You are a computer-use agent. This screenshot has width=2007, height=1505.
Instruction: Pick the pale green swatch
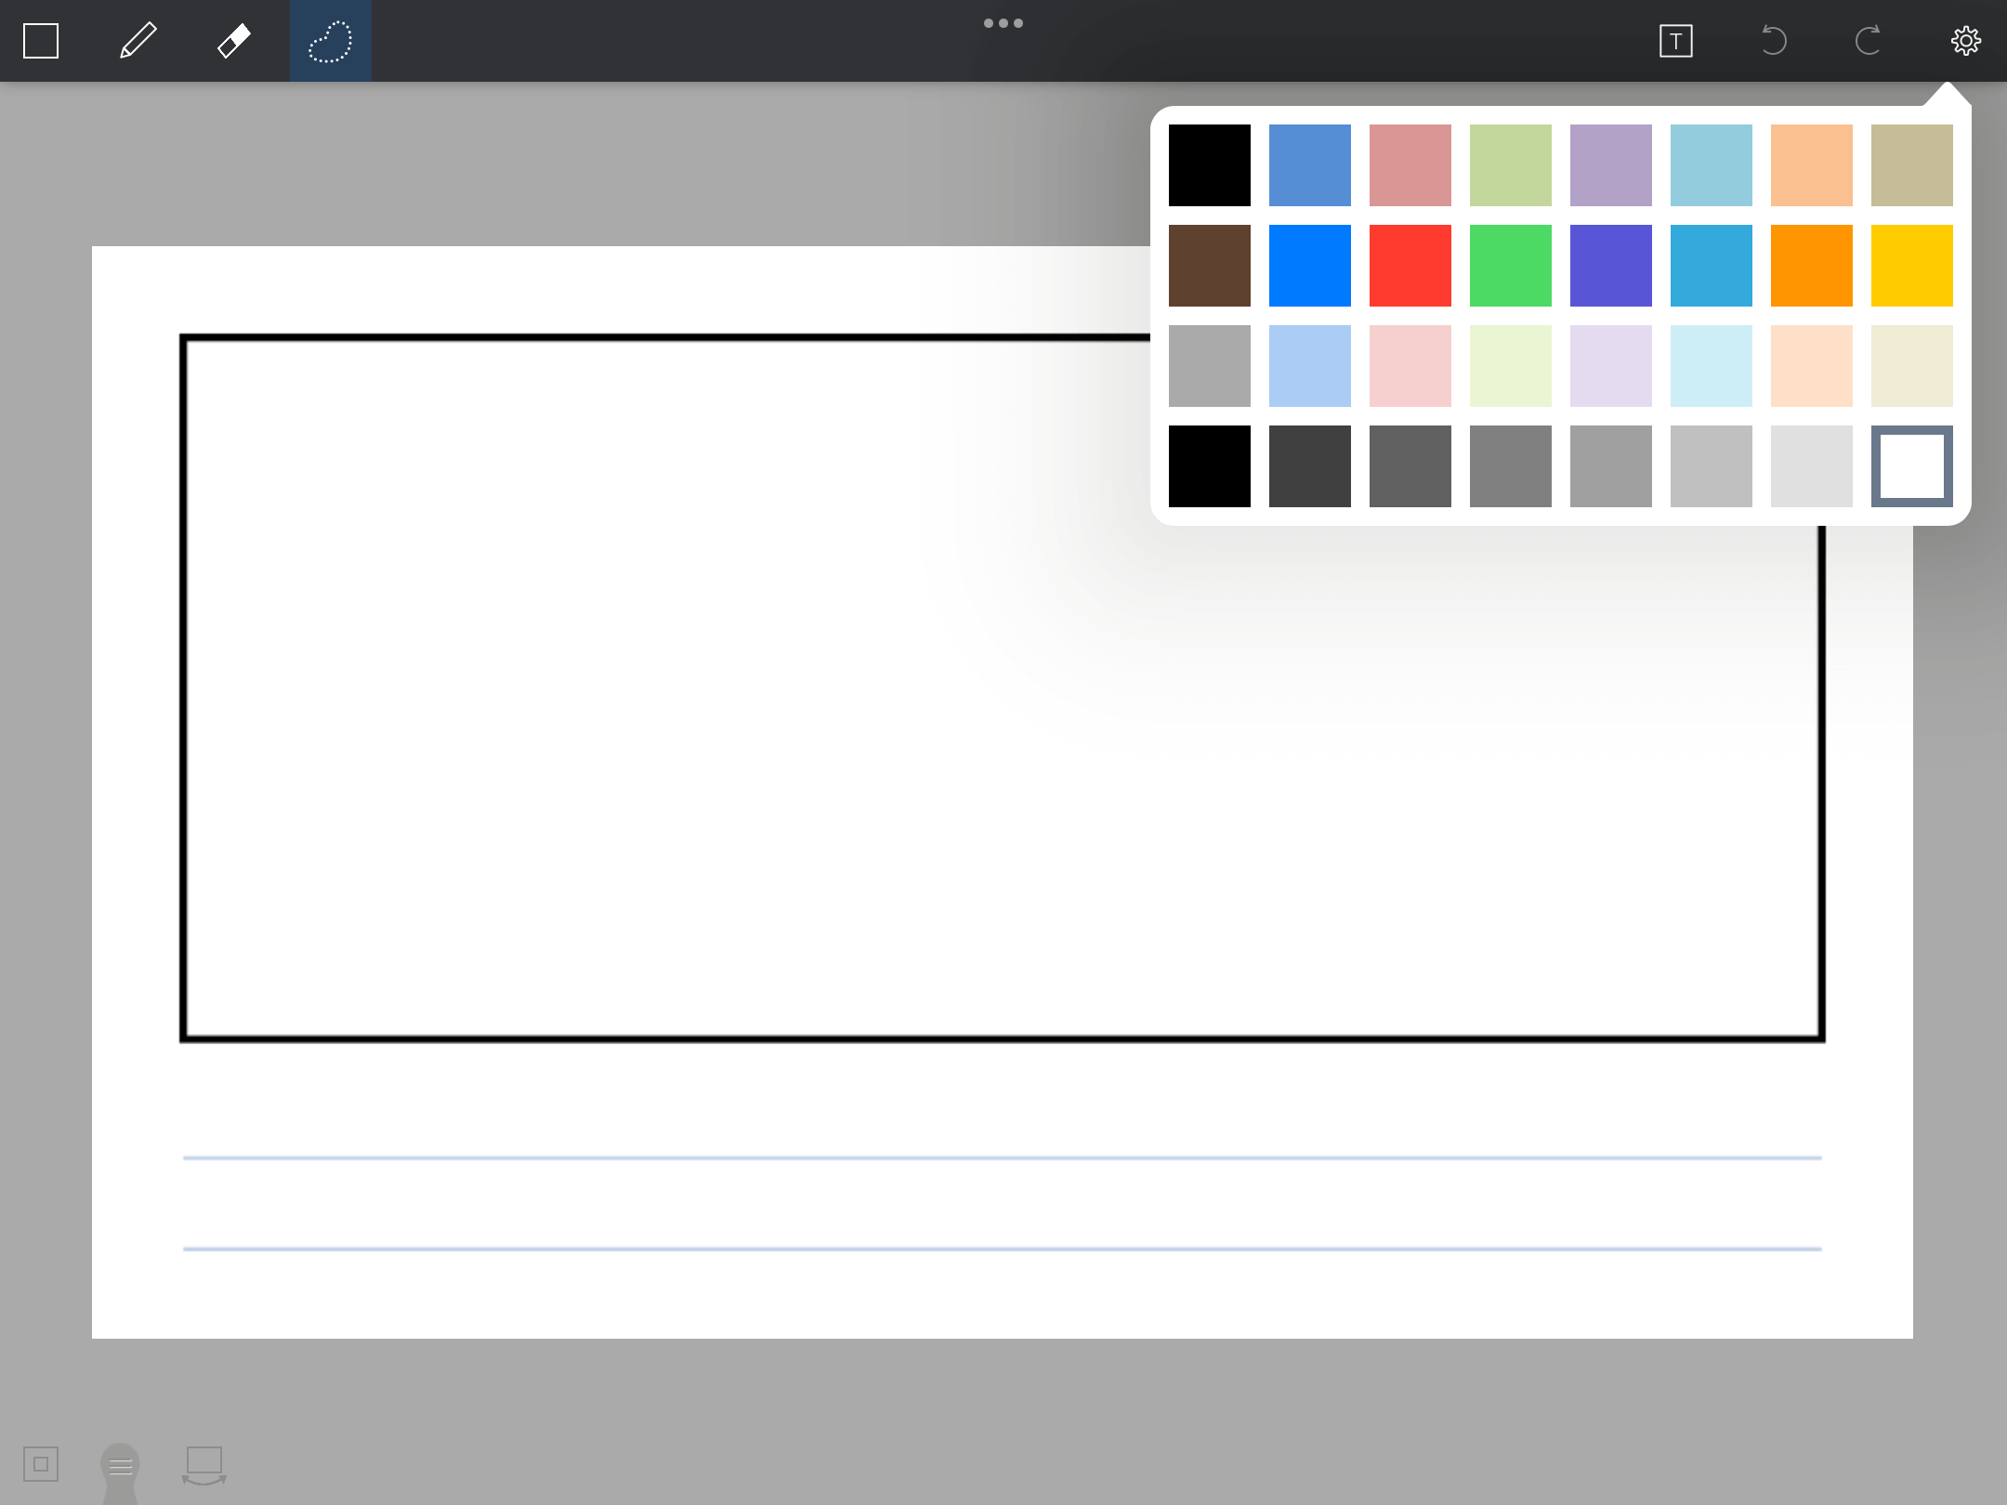tap(1511, 366)
